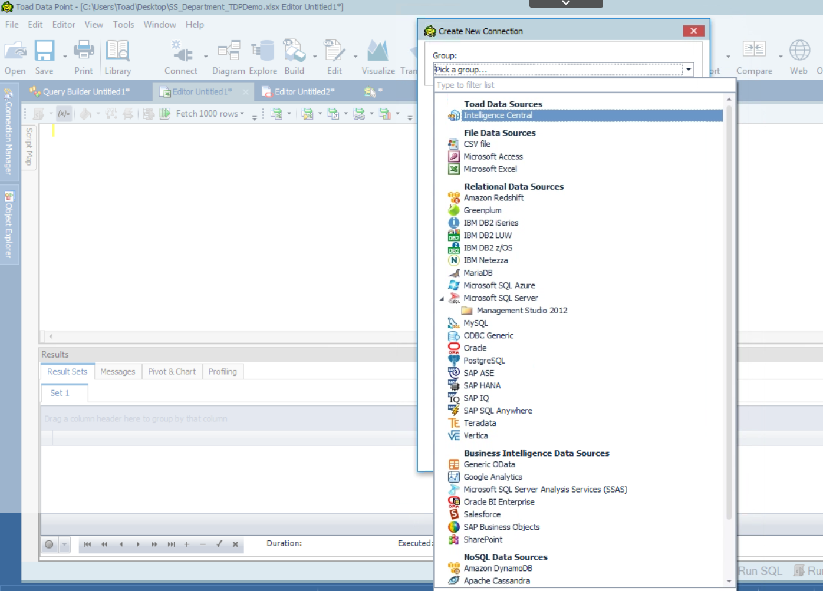Open the Library toolbar icon
The height and width of the screenshot is (591, 823).
118,58
